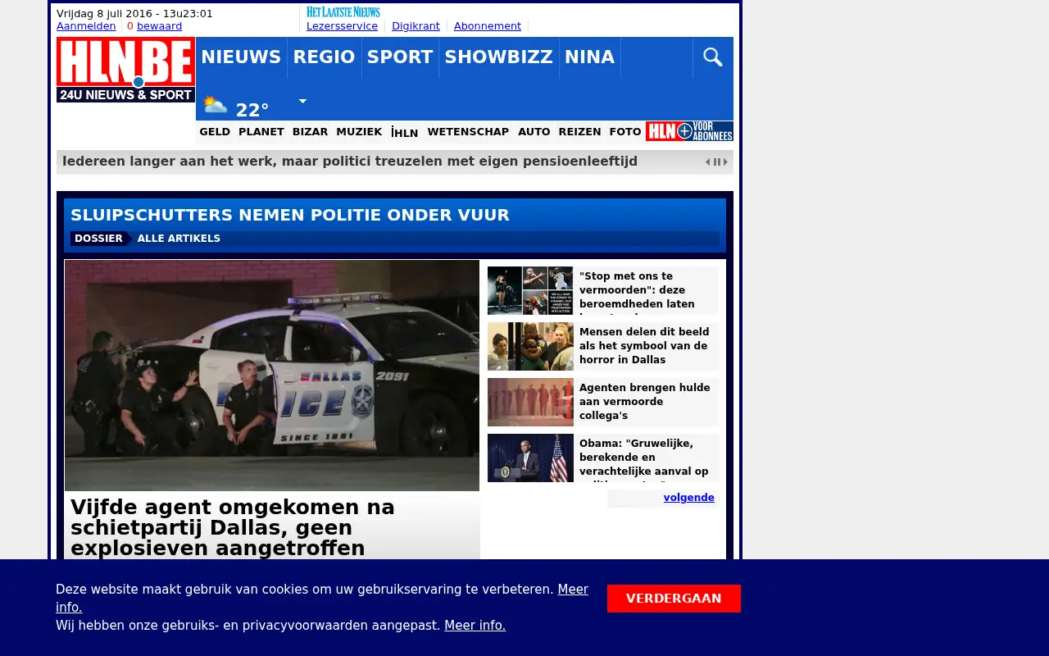
Task: Select the iHLN menu item
Action: (405, 133)
